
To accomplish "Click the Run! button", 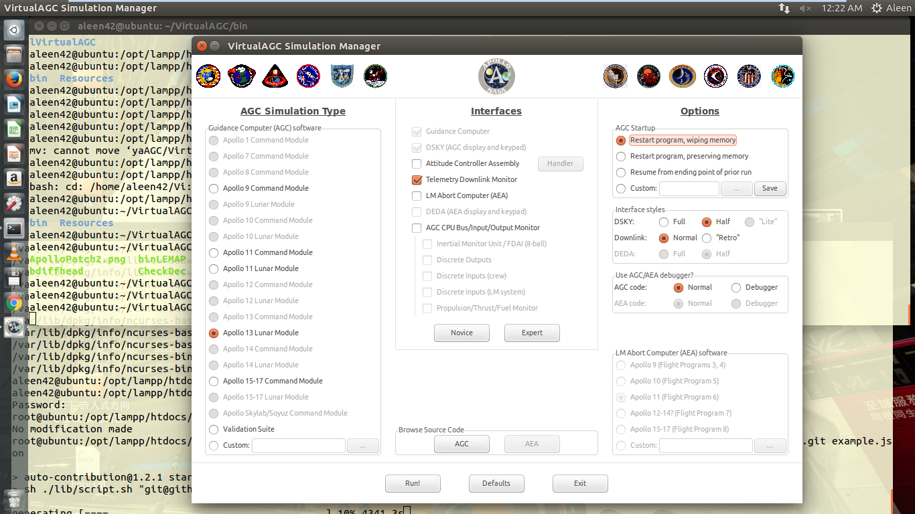I will 413,483.
